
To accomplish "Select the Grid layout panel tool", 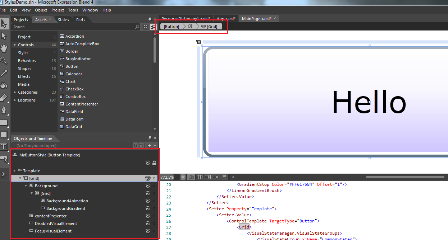I will [4, 135].
